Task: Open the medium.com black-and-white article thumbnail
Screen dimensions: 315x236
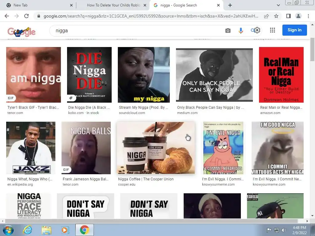Action: [x=214, y=75]
